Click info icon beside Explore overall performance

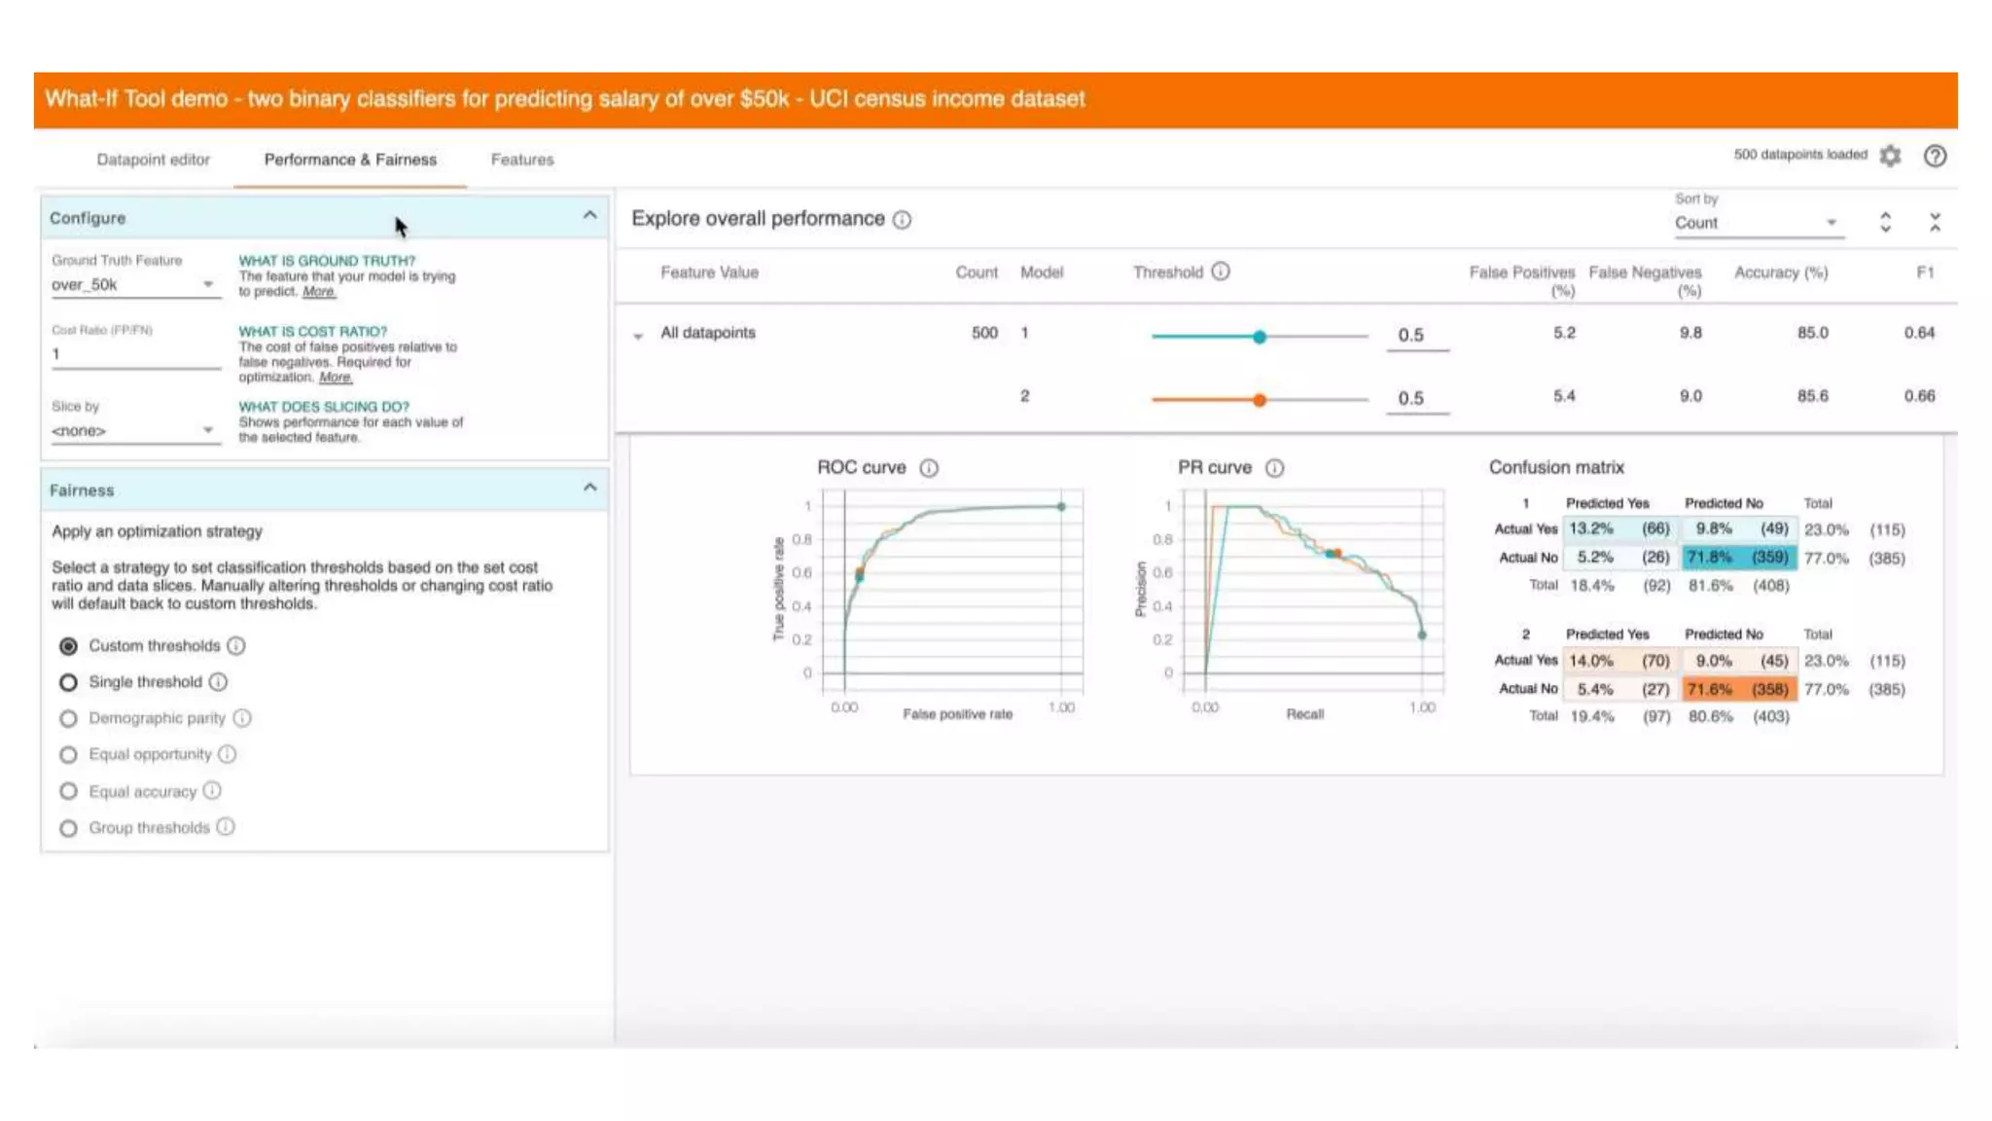[902, 220]
